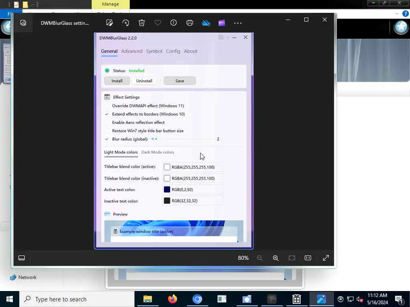
Task: Click Titlebar blend color (active) swatch
Action: click(x=167, y=167)
